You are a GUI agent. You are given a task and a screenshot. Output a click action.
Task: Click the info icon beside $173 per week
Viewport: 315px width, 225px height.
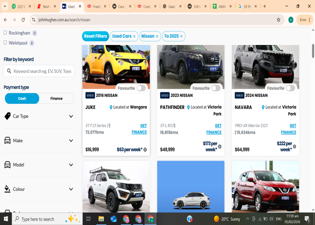click(220, 146)
